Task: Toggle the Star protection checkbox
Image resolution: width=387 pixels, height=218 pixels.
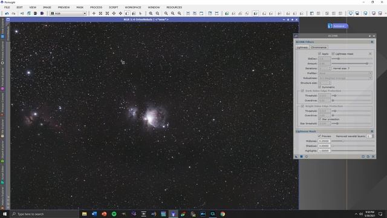Action: click(320, 119)
